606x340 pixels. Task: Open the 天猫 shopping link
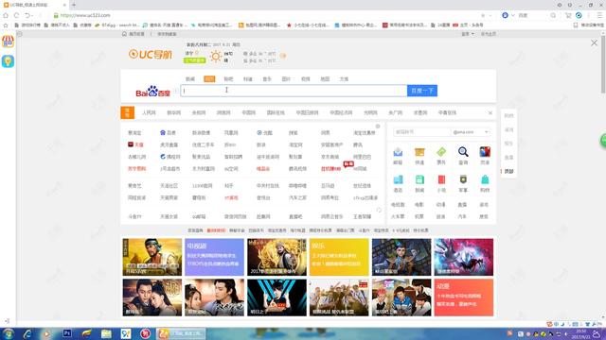135,144
